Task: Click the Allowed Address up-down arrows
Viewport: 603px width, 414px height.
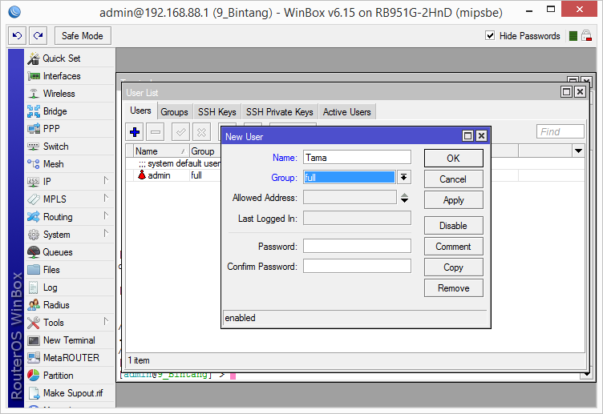Action: point(404,198)
